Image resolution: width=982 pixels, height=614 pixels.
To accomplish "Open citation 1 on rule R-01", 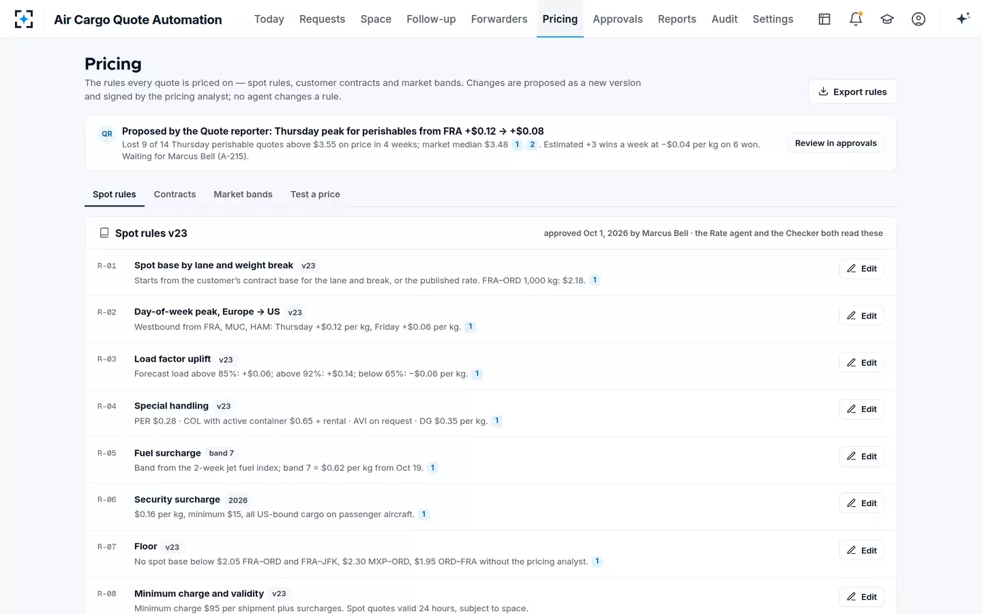I will 595,280.
